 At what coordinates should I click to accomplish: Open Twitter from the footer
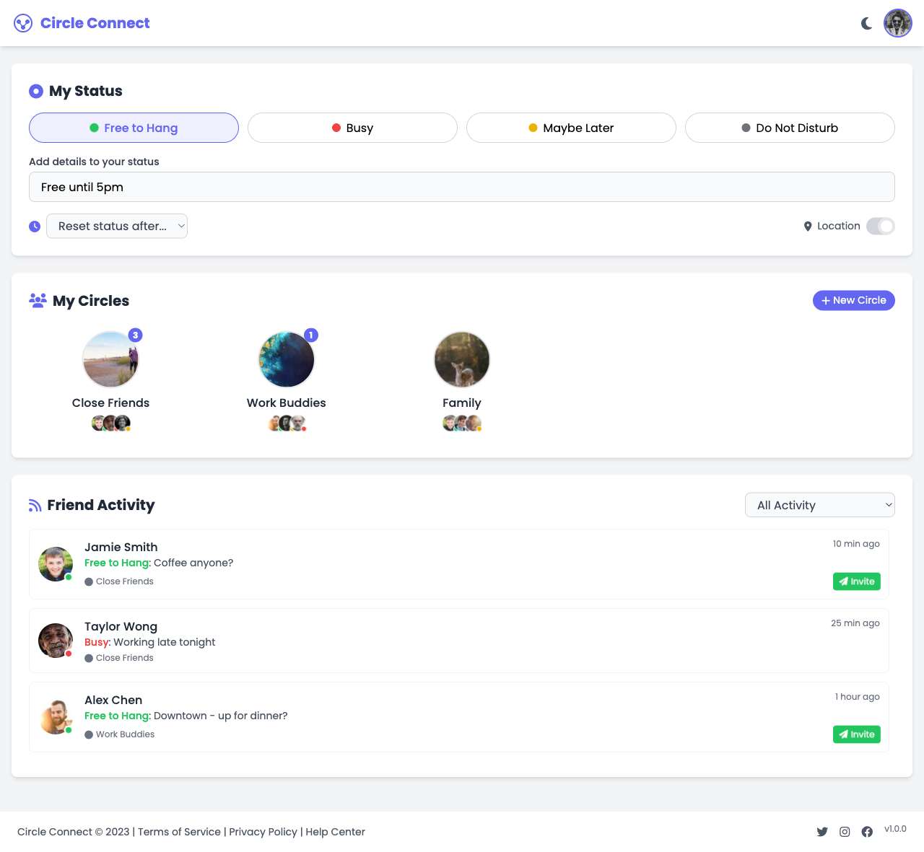tap(822, 832)
